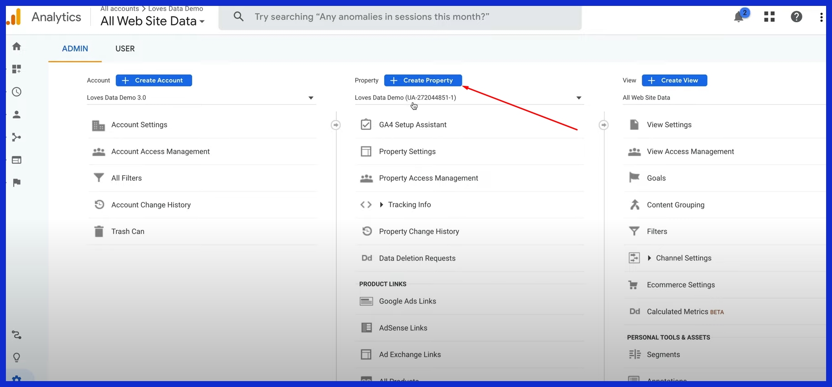This screenshot has width=832, height=387.
Task: Open the Google apps grid icon
Action: (x=769, y=17)
